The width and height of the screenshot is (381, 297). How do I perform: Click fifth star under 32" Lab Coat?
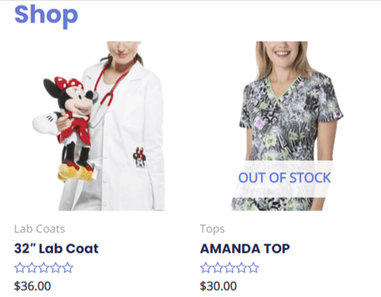pos(68,267)
